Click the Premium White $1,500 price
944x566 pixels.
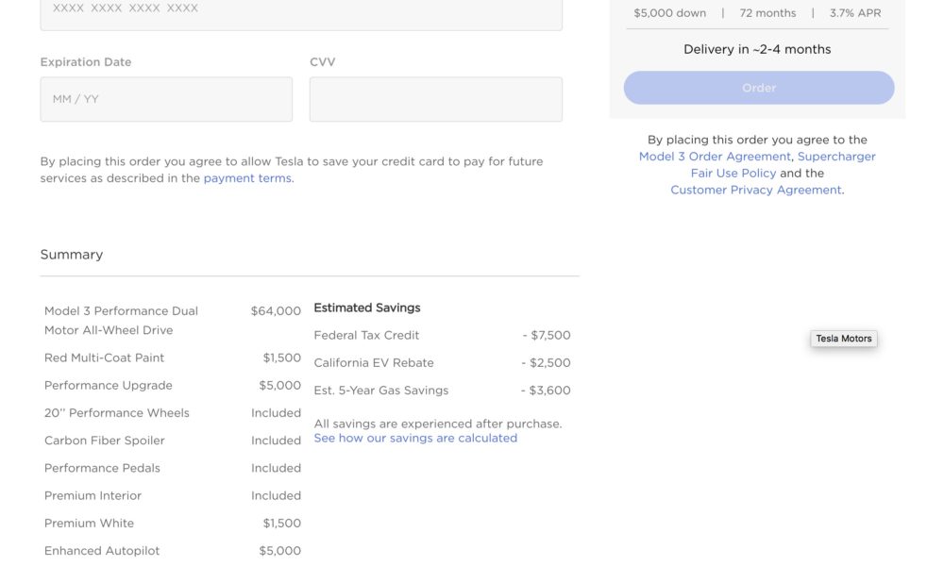(281, 524)
